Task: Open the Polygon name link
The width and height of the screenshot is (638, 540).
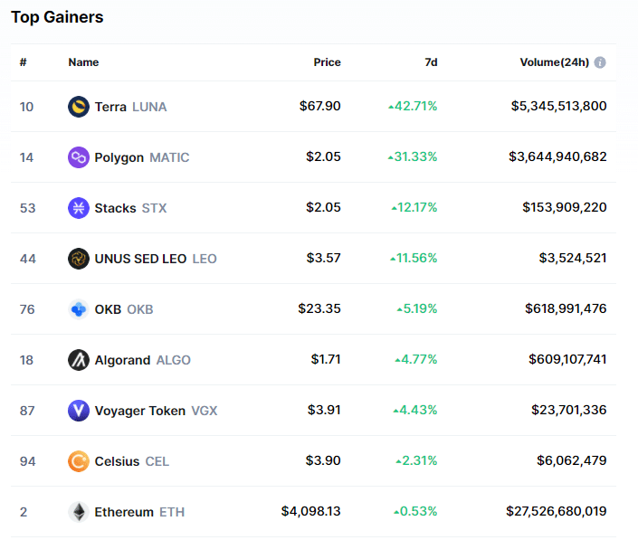Action: (119, 157)
